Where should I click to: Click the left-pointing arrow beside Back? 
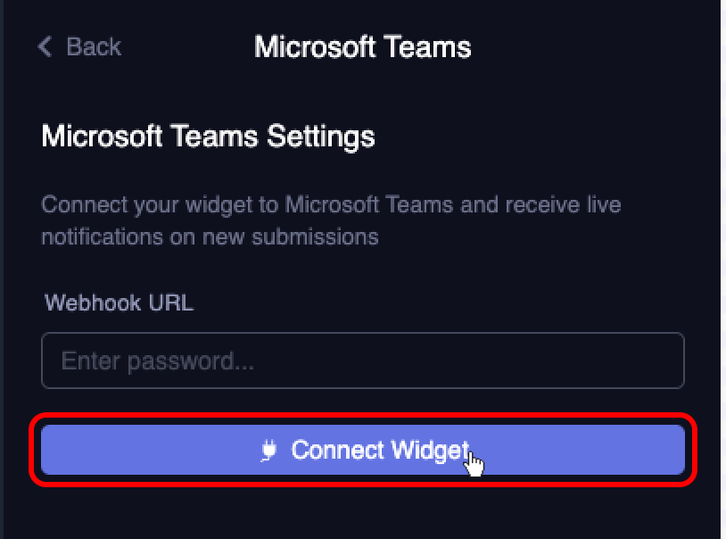coord(45,47)
